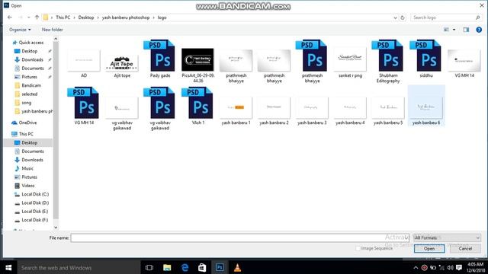
Task: Open the Windows Start menu
Action: click(8, 267)
